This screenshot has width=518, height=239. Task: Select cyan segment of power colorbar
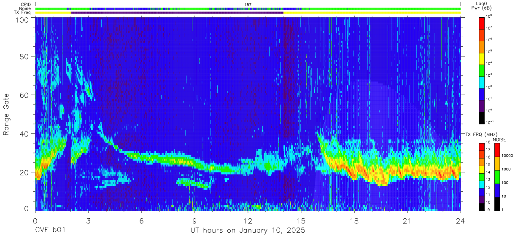(482, 82)
